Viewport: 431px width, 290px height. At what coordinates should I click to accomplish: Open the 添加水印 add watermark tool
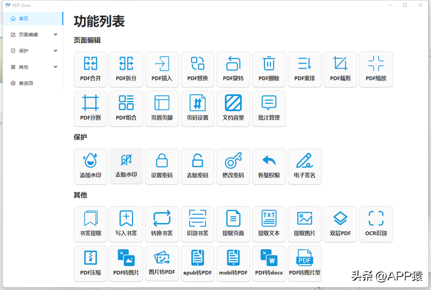pos(91,167)
